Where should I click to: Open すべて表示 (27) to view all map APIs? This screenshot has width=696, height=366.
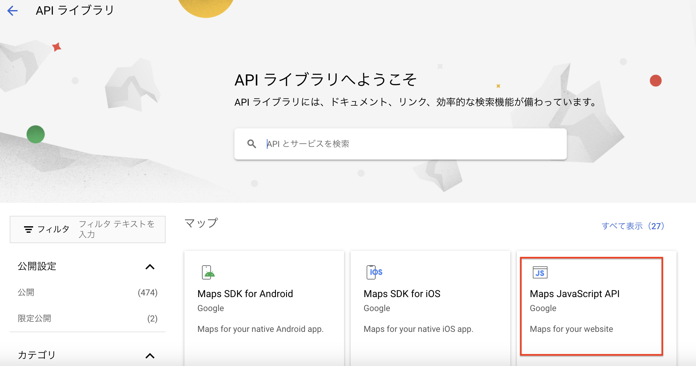(x=633, y=227)
